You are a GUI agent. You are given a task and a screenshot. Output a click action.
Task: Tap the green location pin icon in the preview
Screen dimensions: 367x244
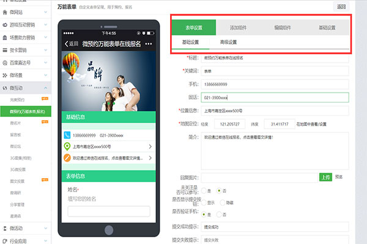pos(67,146)
